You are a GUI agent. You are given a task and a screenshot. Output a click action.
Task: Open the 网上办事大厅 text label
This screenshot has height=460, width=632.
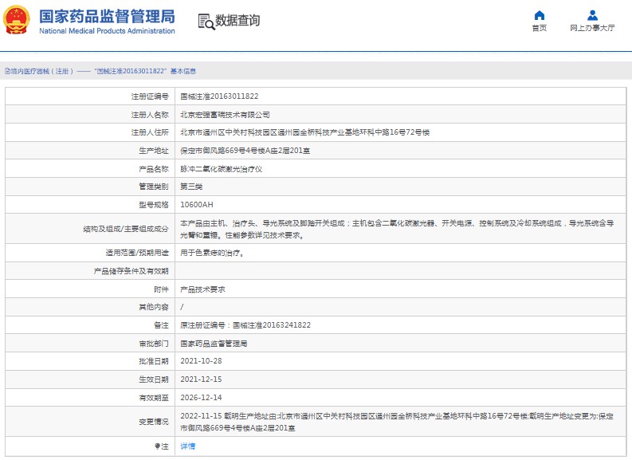592,29
